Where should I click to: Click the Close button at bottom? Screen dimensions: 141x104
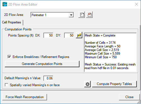(129, 97)
